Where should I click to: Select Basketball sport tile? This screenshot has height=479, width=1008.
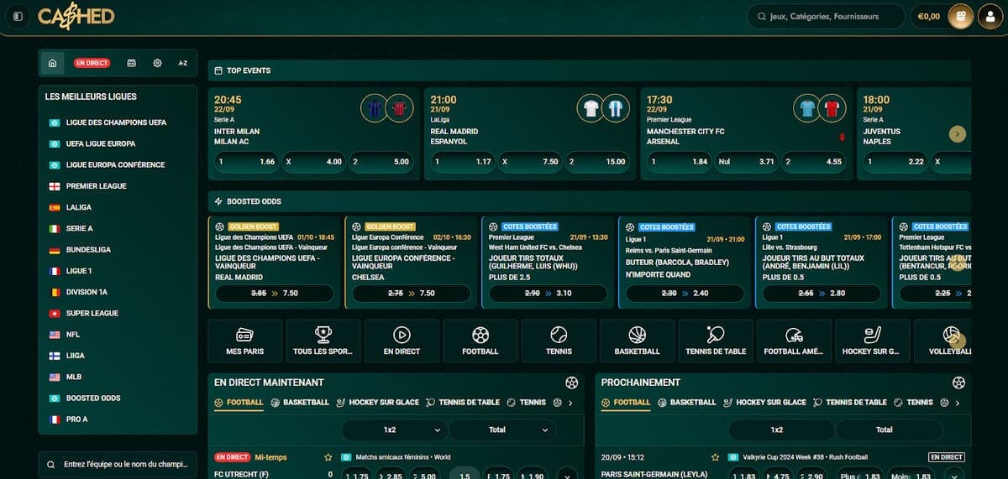[x=638, y=341]
